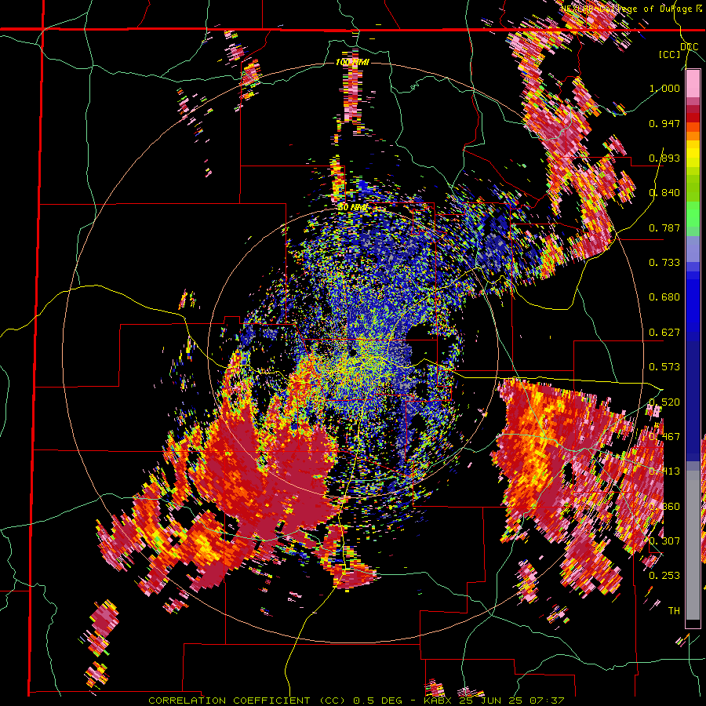The image size is (706, 706).
Task: Select the 0.893 legend value
Action: pos(664,158)
